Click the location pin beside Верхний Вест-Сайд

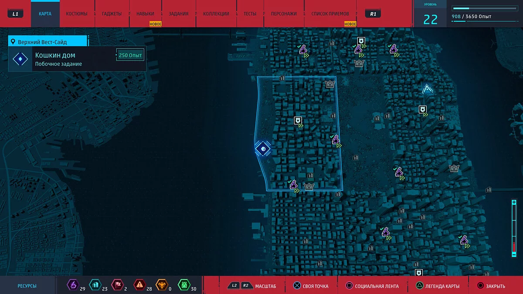click(x=13, y=42)
